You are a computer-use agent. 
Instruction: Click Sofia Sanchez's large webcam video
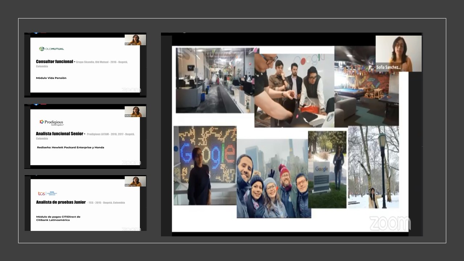tap(398, 53)
